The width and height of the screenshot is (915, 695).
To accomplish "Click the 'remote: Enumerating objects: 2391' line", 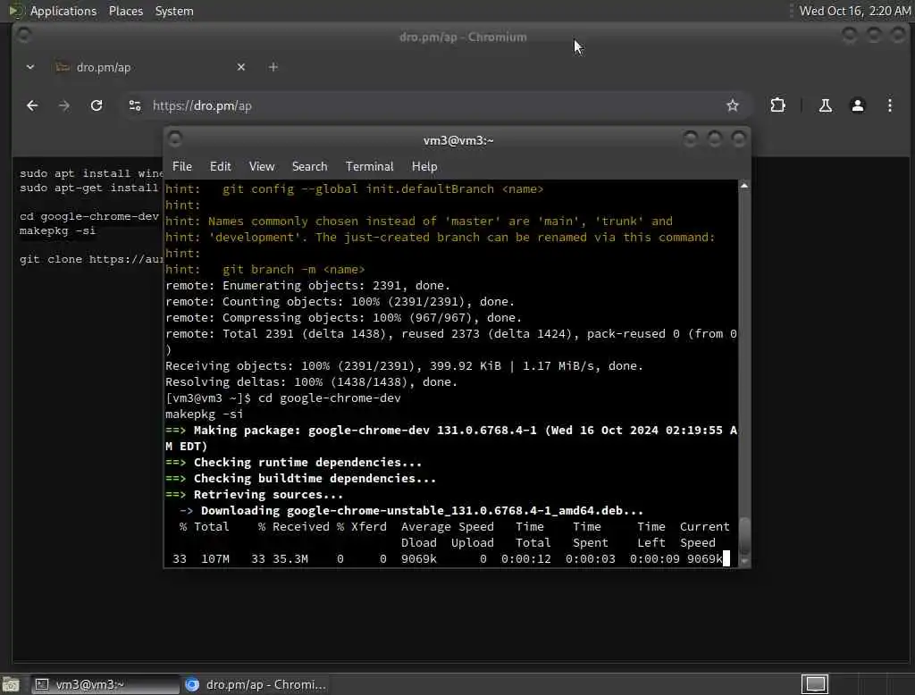I will click(x=307, y=286).
